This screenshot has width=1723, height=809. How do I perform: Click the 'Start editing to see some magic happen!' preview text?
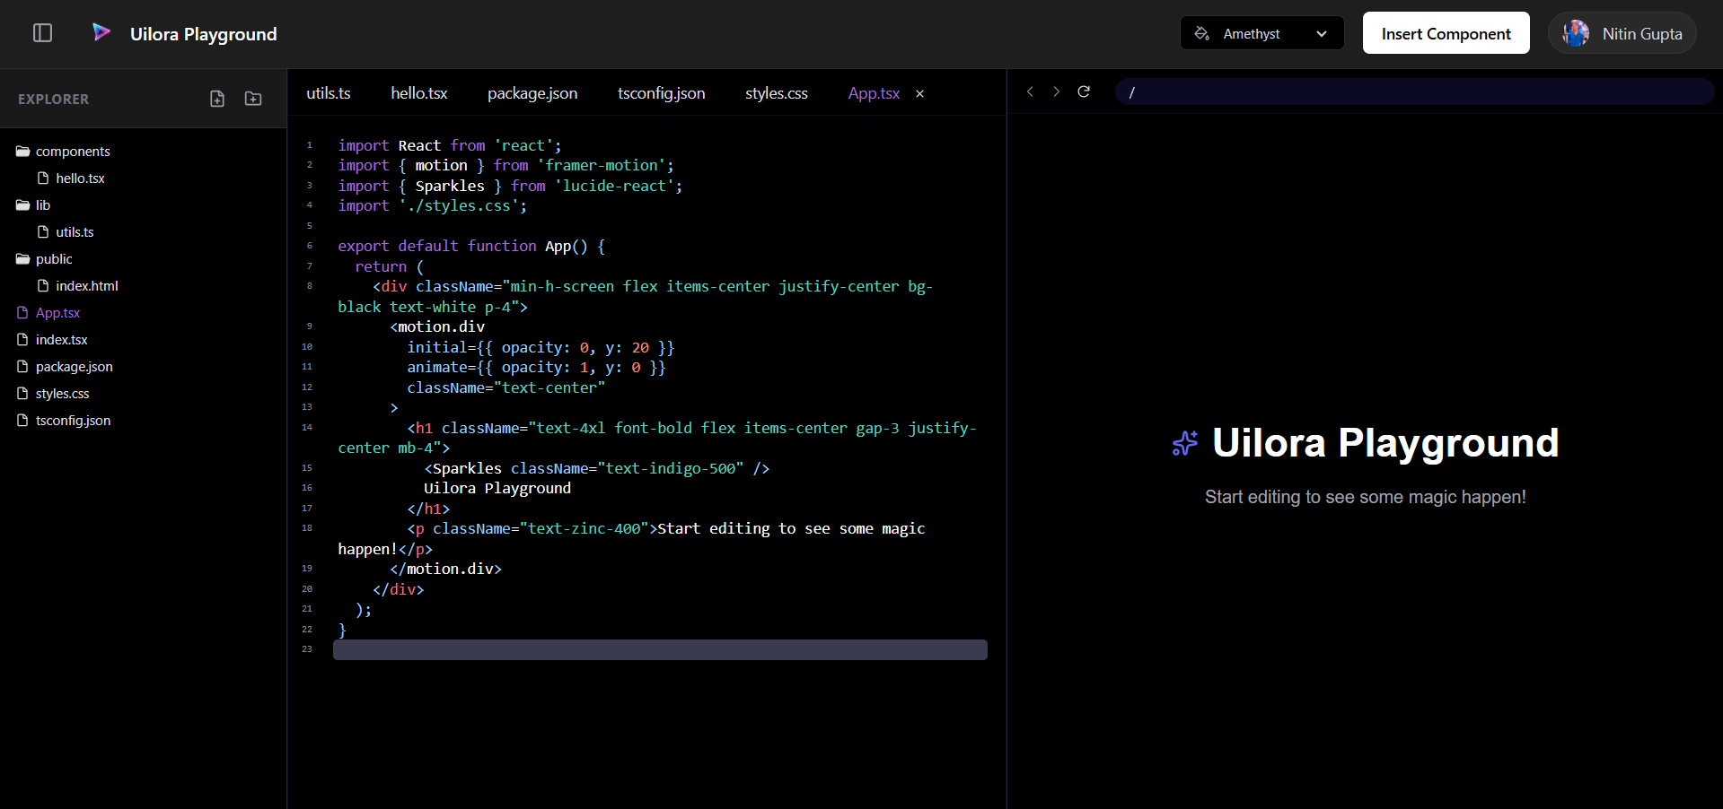click(1365, 497)
